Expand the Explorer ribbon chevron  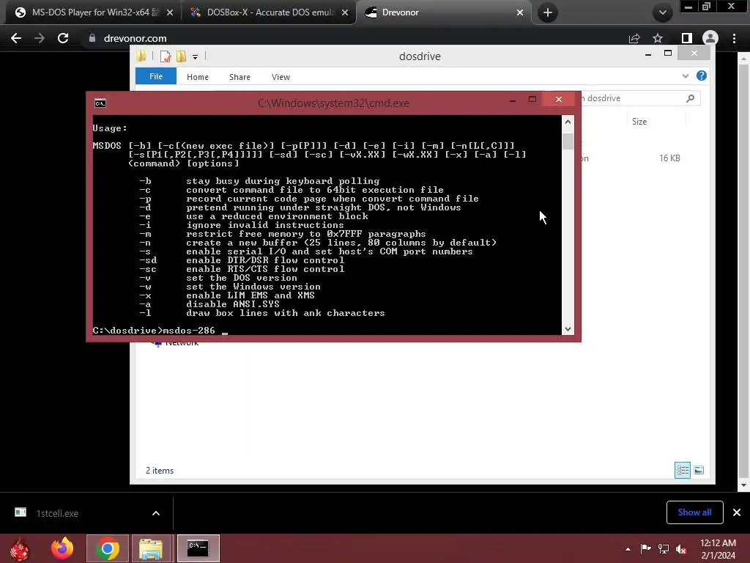(686, 76)
